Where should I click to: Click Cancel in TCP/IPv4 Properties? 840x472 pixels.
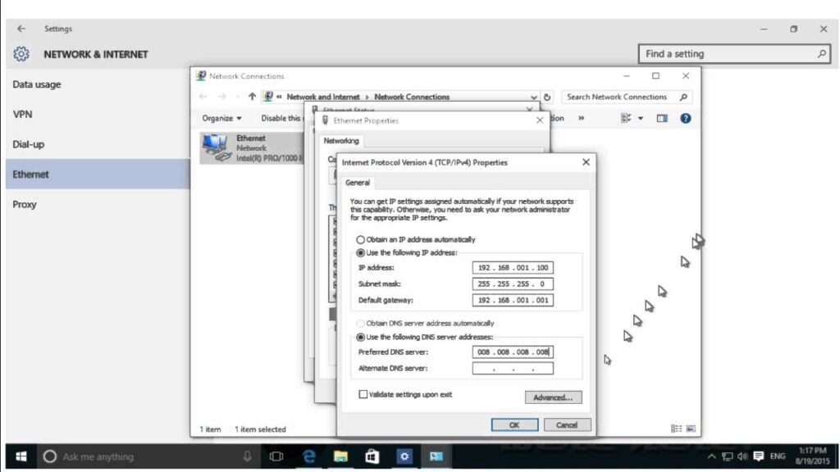point(567,425)
